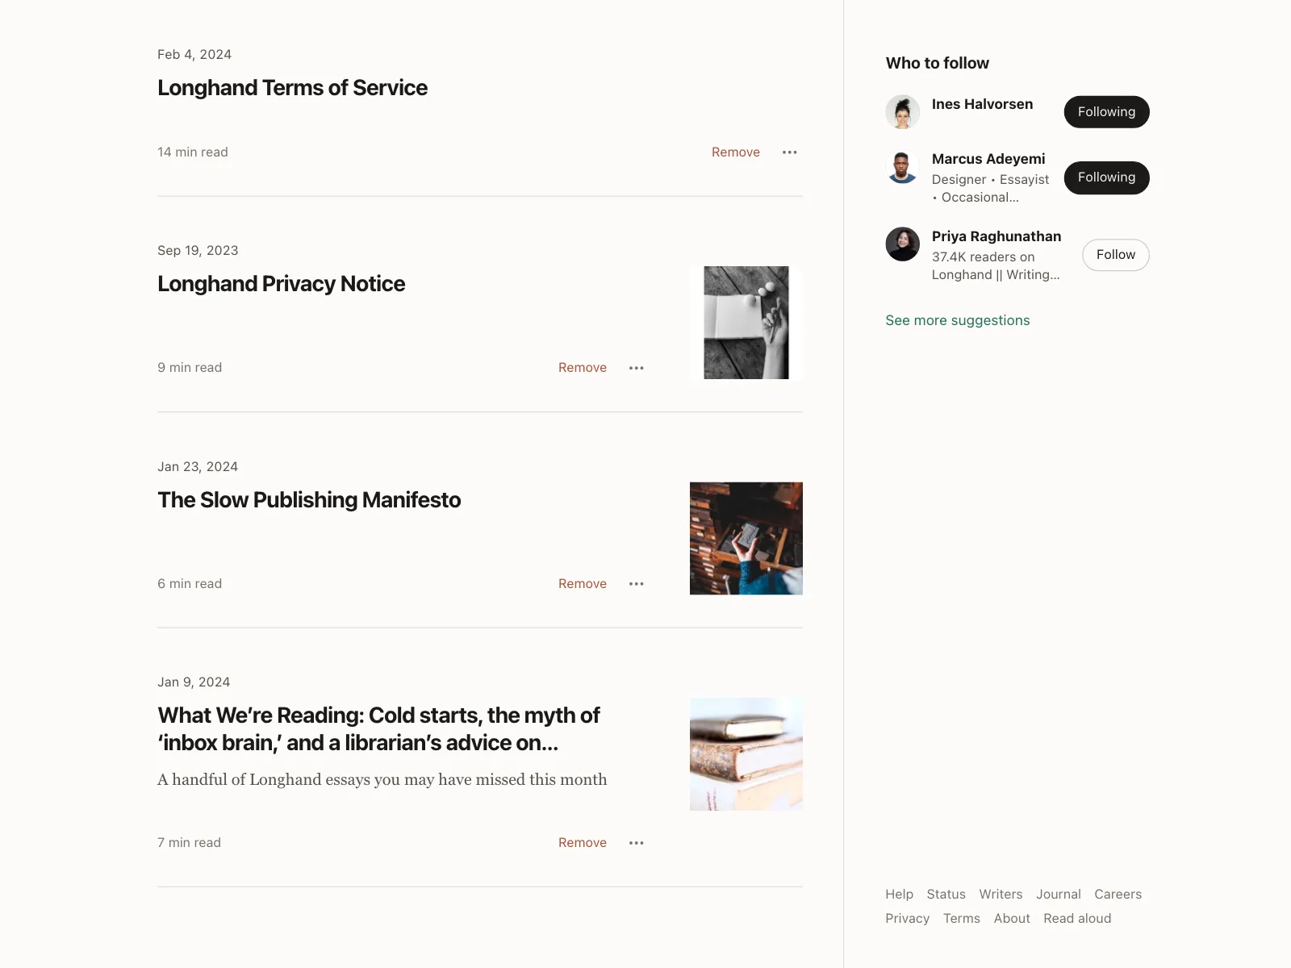Expand See more suggestions
This screenshot has width=1291, height=968.
(957, 320)
